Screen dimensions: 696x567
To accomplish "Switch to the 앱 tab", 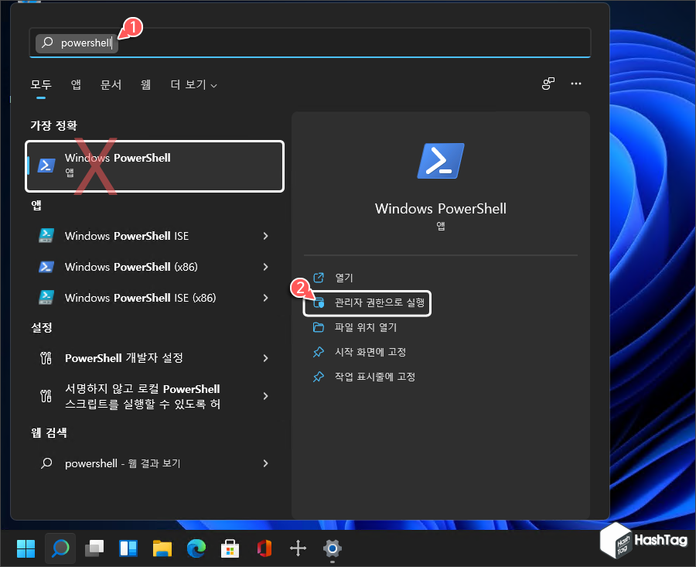I will click(75, 84).
